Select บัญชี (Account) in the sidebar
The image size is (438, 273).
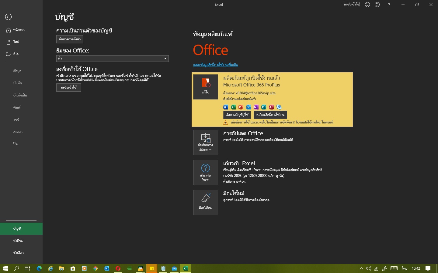point(21,229)
